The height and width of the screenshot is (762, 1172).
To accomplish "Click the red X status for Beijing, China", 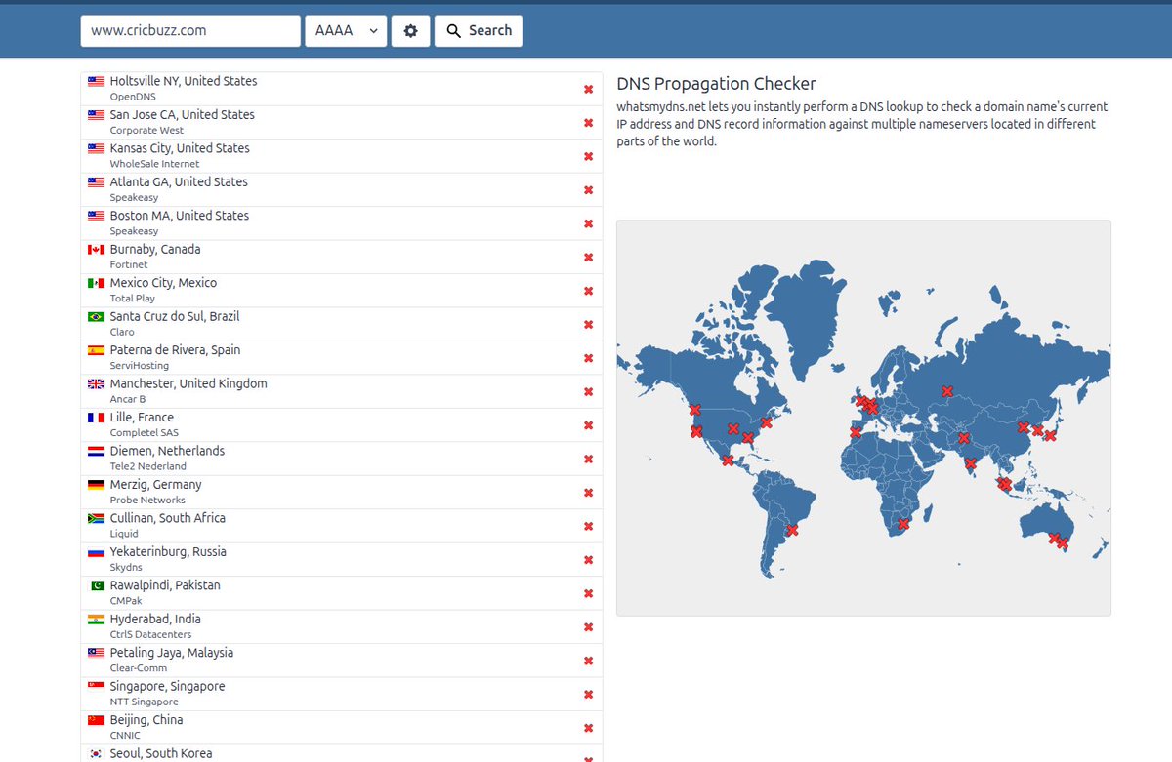I will [588, 729].
